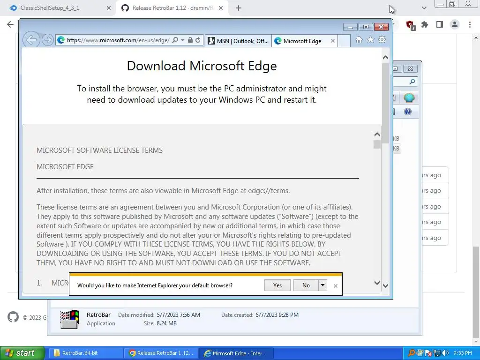This screenshot has height=360, width=480.
Task: Go back in Internet Explorer
Action: [x=31, y=39]
